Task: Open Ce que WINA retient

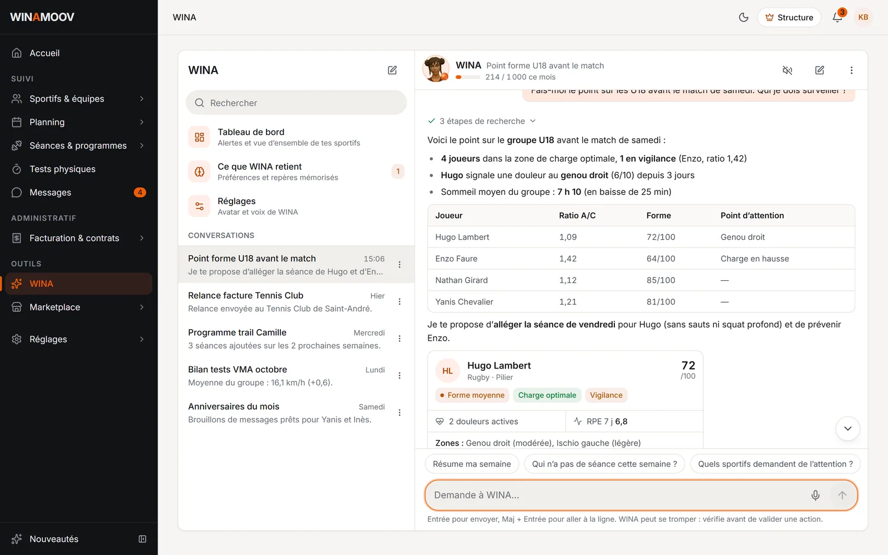Action: coord(296,171)
